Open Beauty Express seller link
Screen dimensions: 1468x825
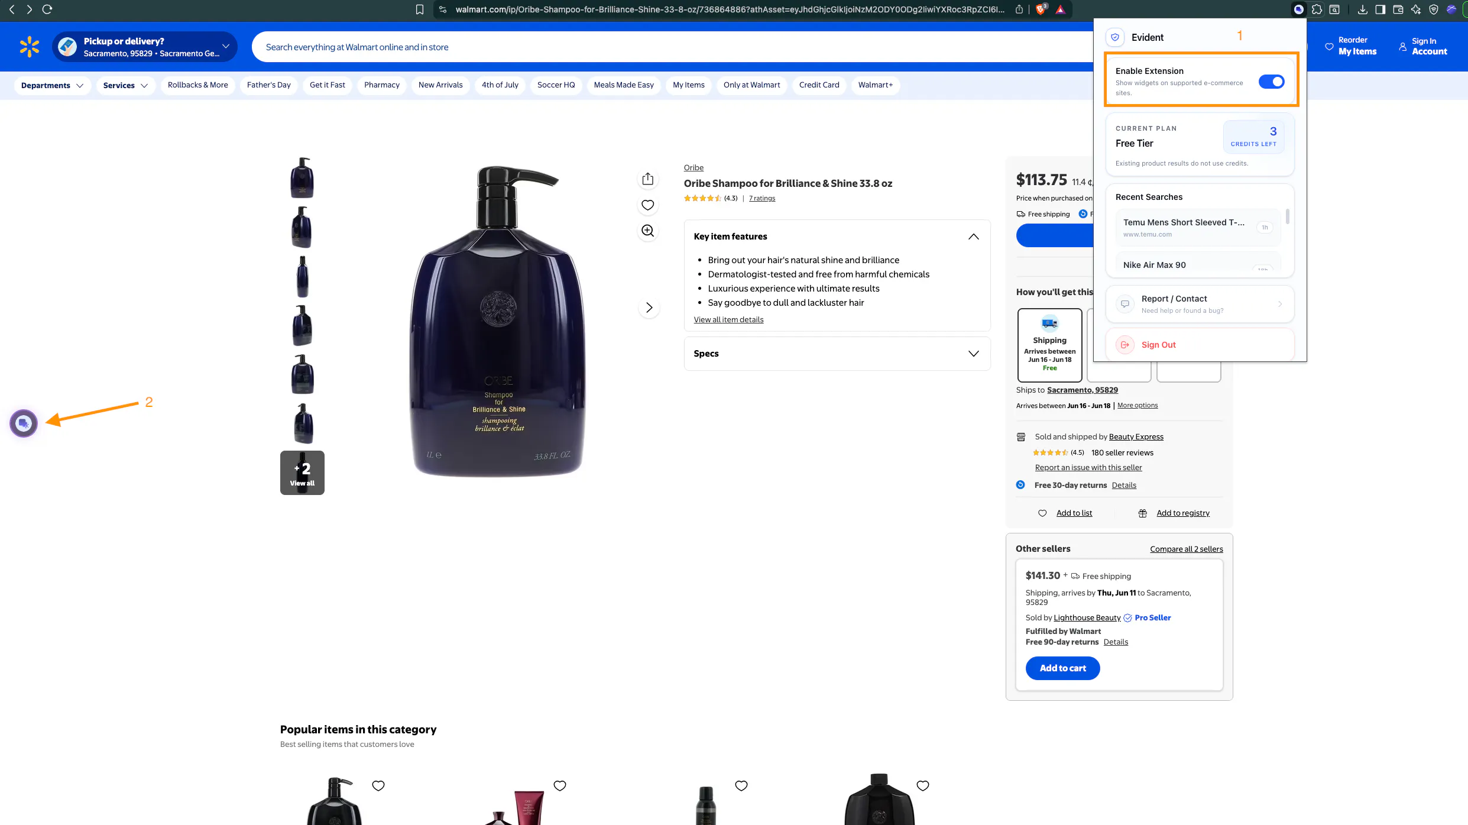pyautogui.click(x=1136, y=436)
